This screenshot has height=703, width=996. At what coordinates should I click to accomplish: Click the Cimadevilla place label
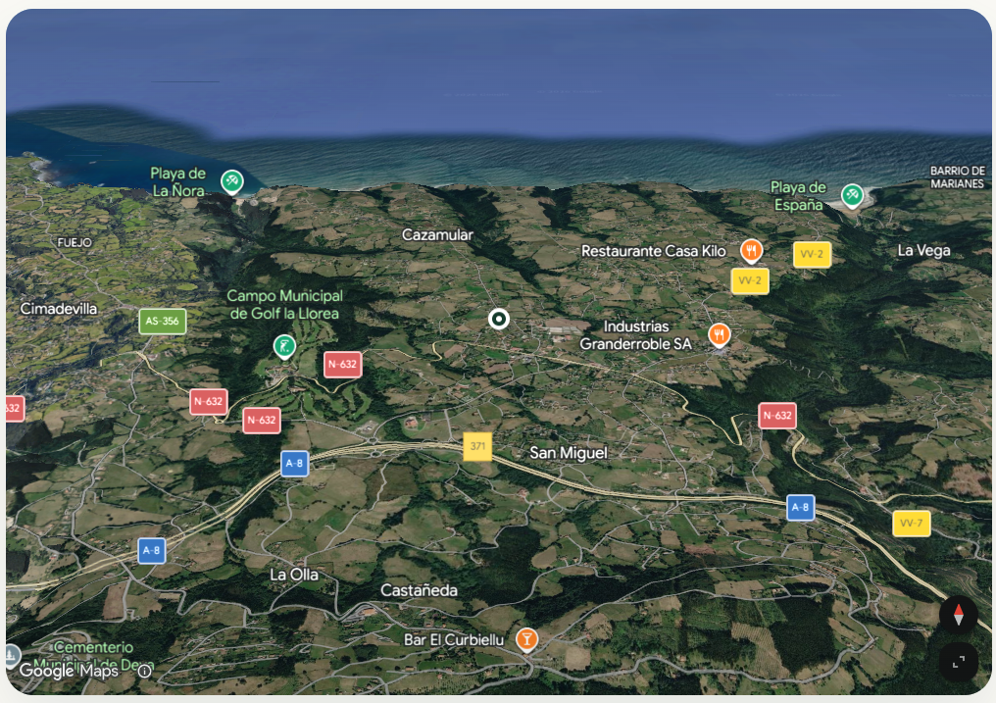[59, 309]
